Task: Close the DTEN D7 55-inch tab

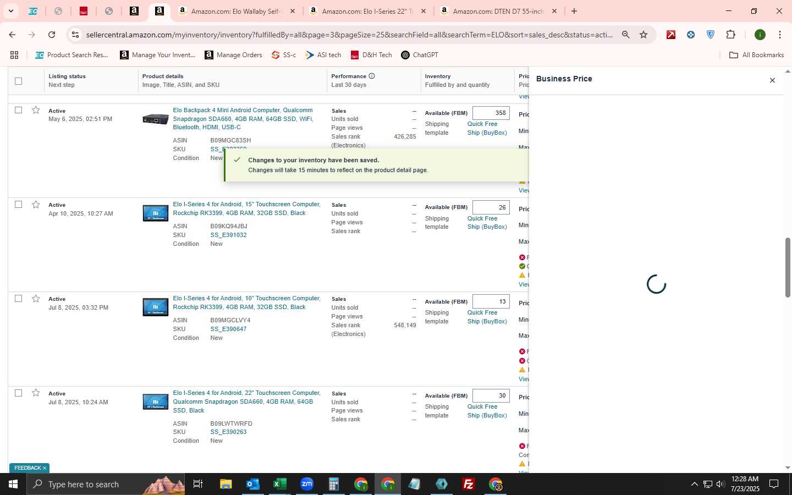Action: (x=554, y=11)
